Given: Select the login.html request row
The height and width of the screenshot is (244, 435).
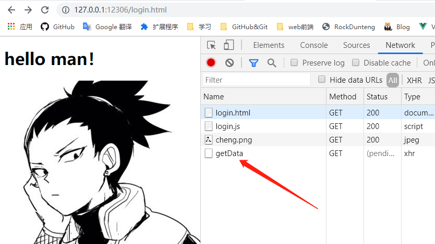Looking at the screenshot, I should click(318, 112).
